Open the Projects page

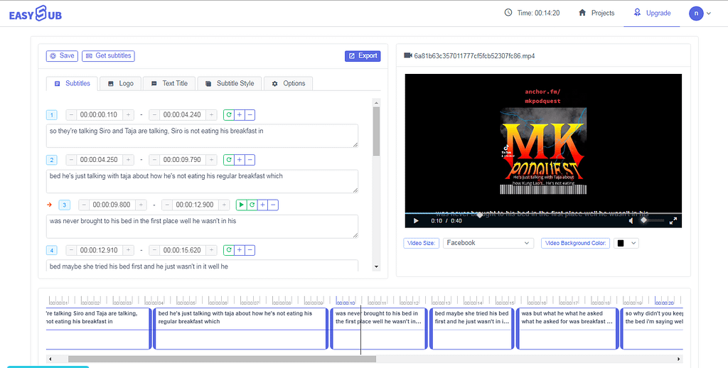(596, 13)
